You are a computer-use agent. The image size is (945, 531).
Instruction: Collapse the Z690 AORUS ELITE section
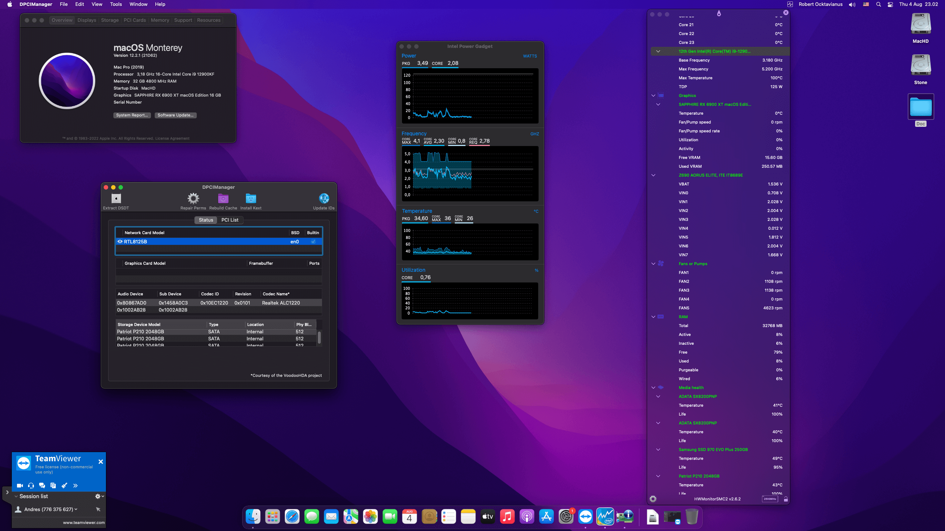(653, 175)
